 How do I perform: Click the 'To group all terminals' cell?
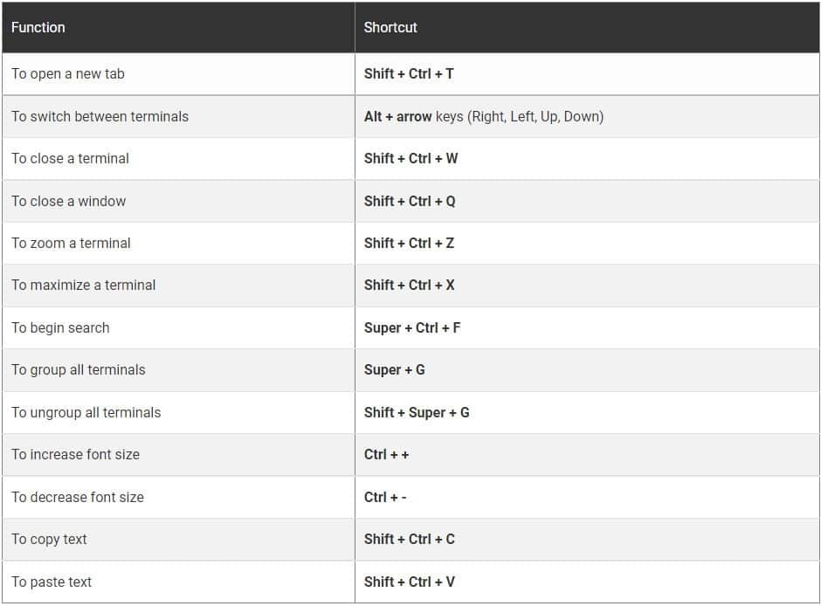(x=79, y=370)
